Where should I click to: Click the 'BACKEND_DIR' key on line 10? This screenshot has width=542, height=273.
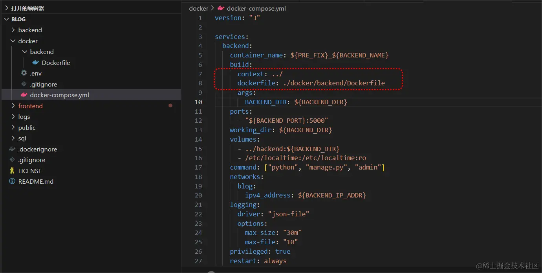tap(266, 102)
